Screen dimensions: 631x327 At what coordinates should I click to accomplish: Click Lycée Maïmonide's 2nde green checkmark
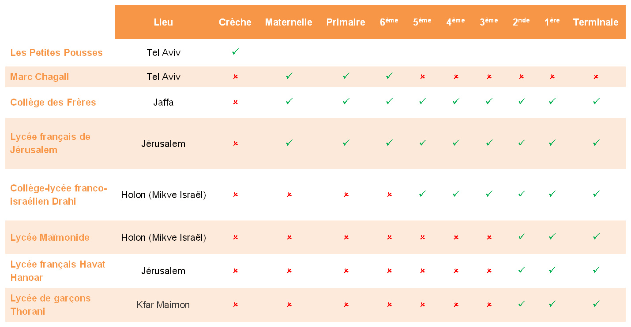point(522,237)
